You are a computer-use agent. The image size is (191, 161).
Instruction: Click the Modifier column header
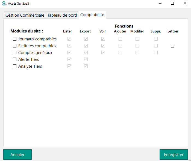tap(137, 31)
